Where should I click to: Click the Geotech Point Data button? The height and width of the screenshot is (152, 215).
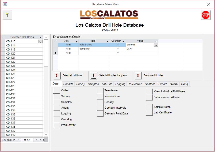coord(100,114)
